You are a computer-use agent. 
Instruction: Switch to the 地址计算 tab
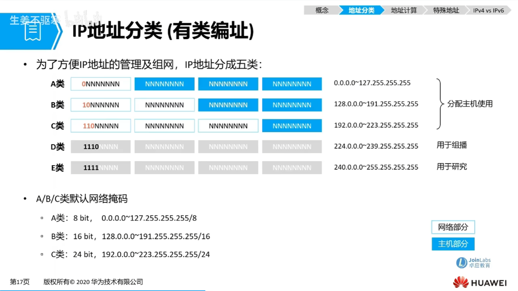[x=403, y=11]
